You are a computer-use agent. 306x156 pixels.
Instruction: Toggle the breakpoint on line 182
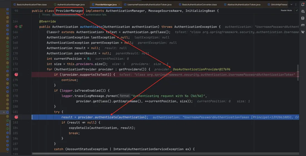tap(16, 117)
